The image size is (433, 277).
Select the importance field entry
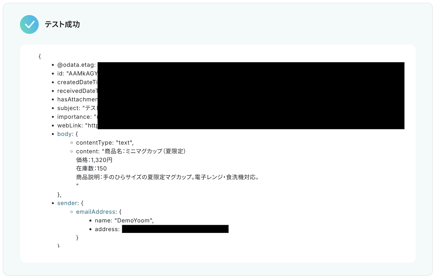pos(77,117)
